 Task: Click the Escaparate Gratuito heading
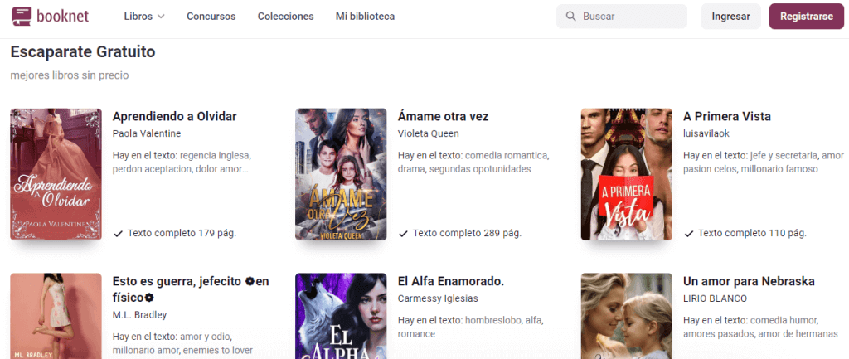coord(83,52)
